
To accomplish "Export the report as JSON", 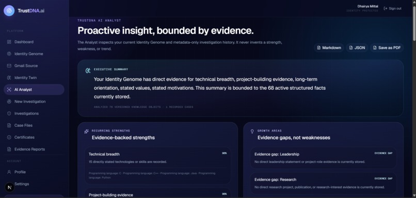I will 357,48.
